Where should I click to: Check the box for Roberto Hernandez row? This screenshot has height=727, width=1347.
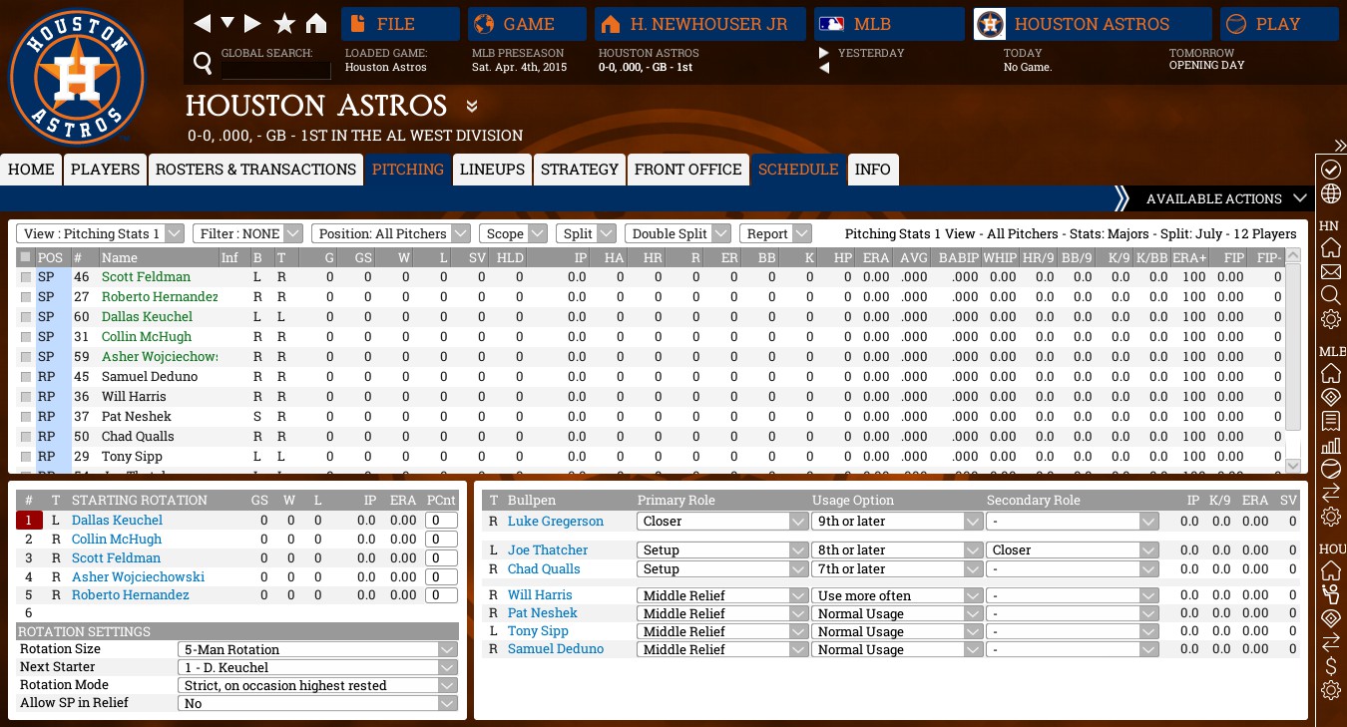26,297
